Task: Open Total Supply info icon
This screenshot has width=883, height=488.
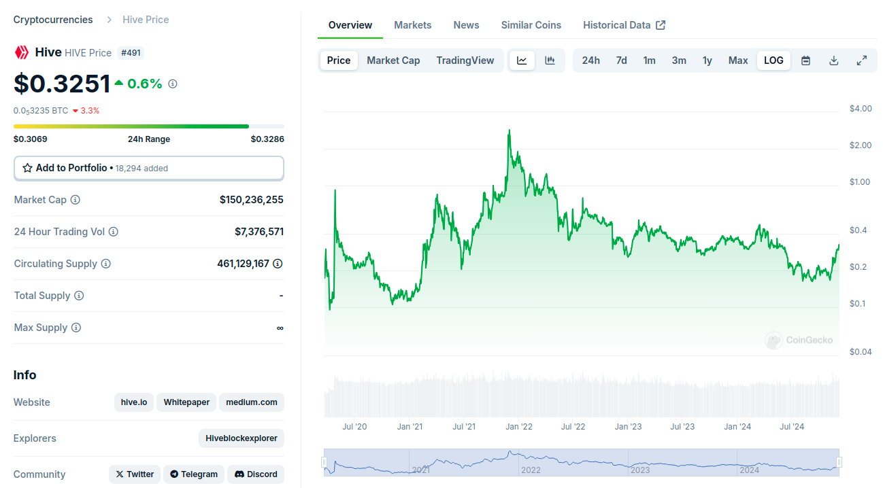Action: (x=79, y=296)
